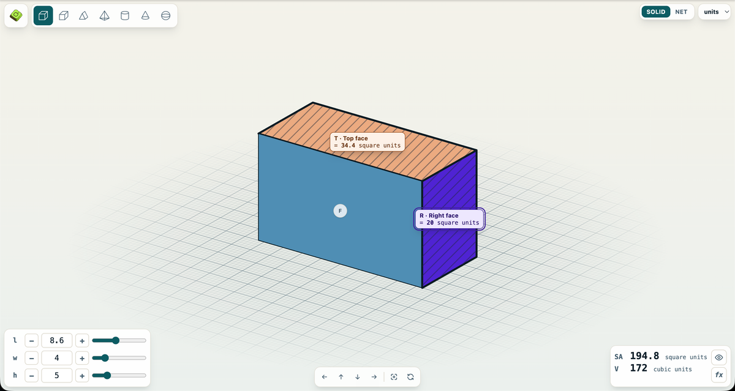
Task: Click the width w slider handle
Action: pyautogui.click(x=105, y=358)
